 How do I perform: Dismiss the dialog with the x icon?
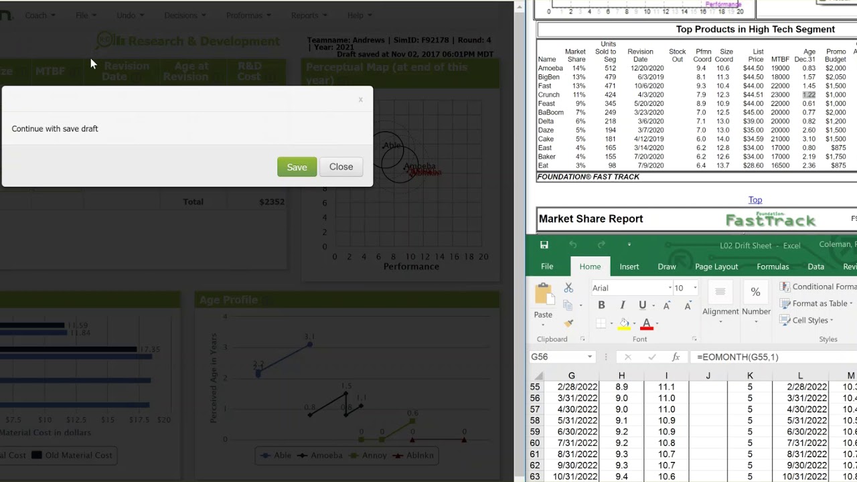pos(360,100)
